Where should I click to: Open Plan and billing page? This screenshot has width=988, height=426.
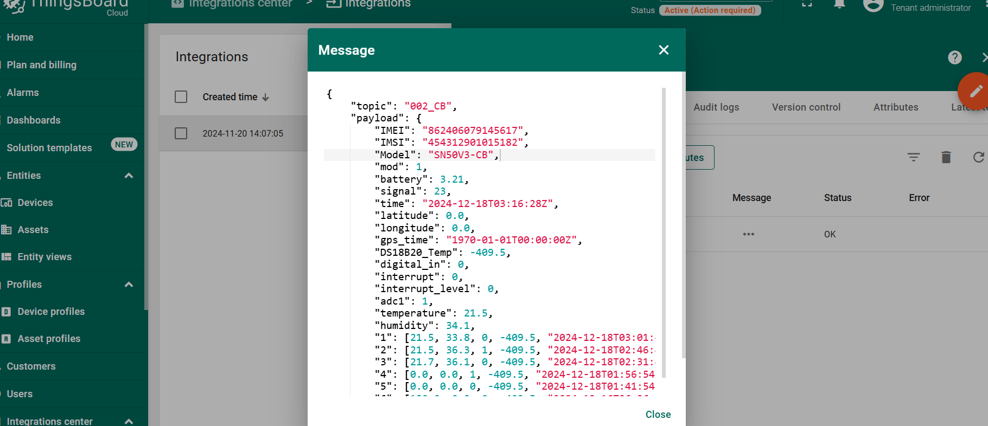click(x=41, y=65)
